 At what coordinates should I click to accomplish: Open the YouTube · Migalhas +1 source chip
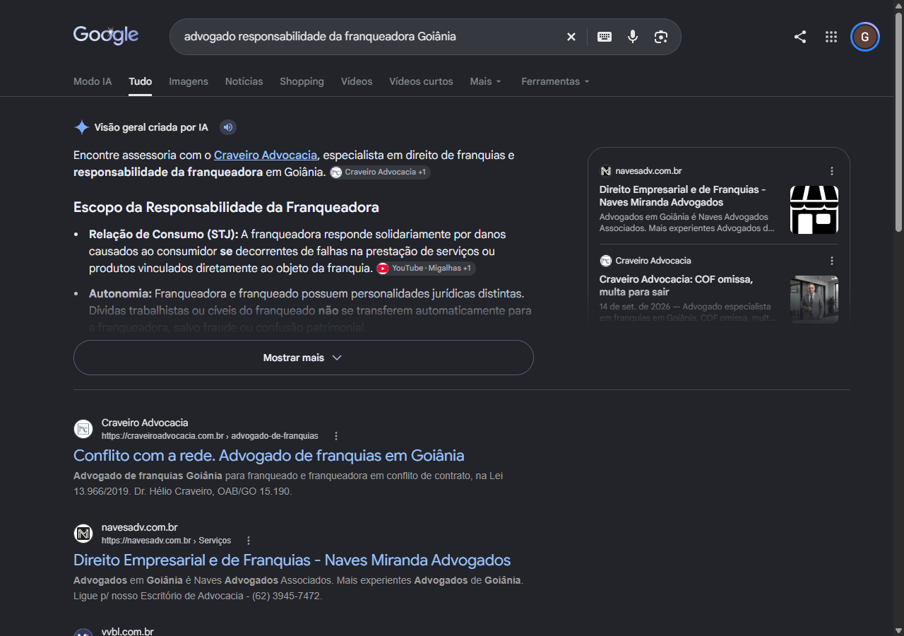point(425,269)
